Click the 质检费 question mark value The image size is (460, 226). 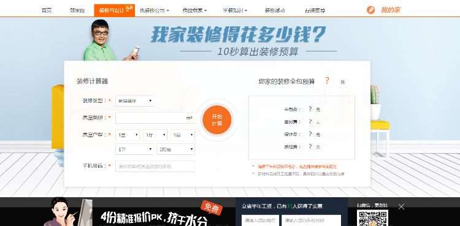coord(310,146)
